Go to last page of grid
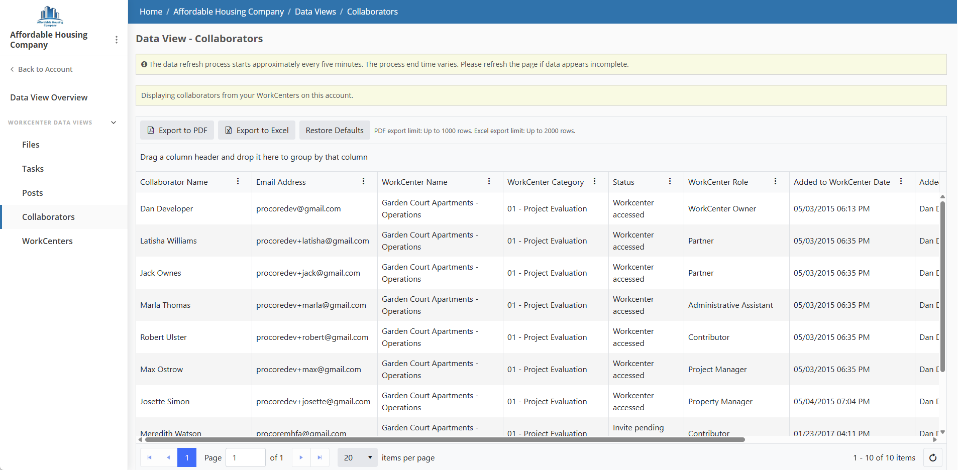The height and width of the screenshot is (470, 958). [x=320, y=457]
